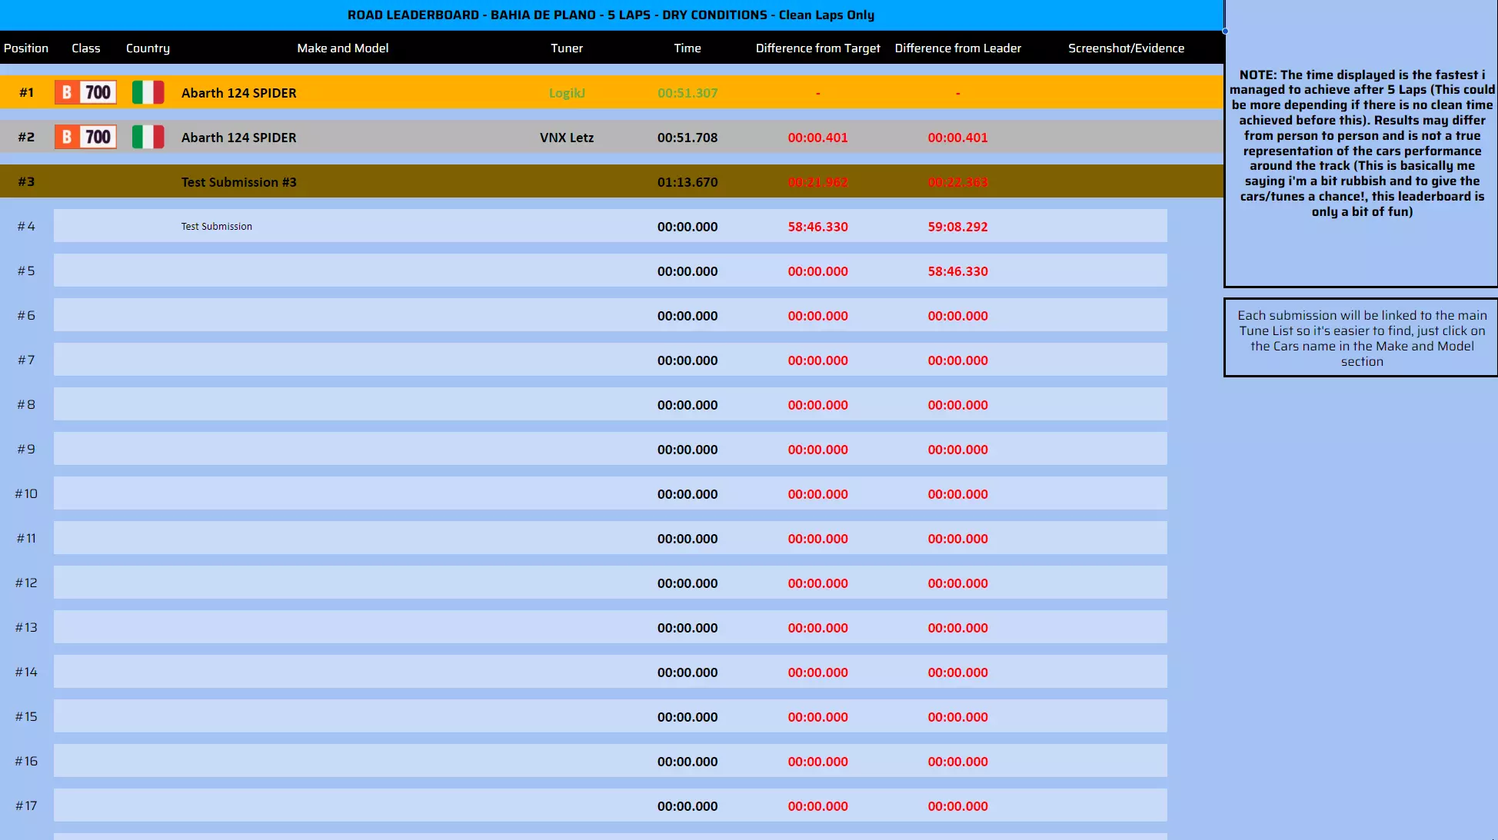Select the VNX Letz tuner cell
This screenshot has height=840, width=1498.
[567, 138]
